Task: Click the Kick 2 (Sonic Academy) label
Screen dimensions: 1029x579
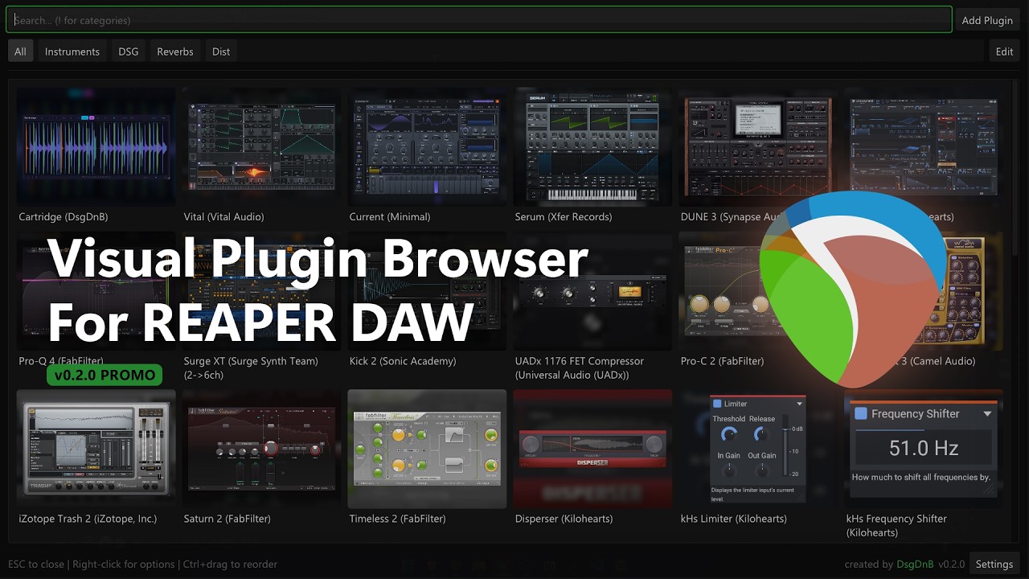Action: click(403, 361)
